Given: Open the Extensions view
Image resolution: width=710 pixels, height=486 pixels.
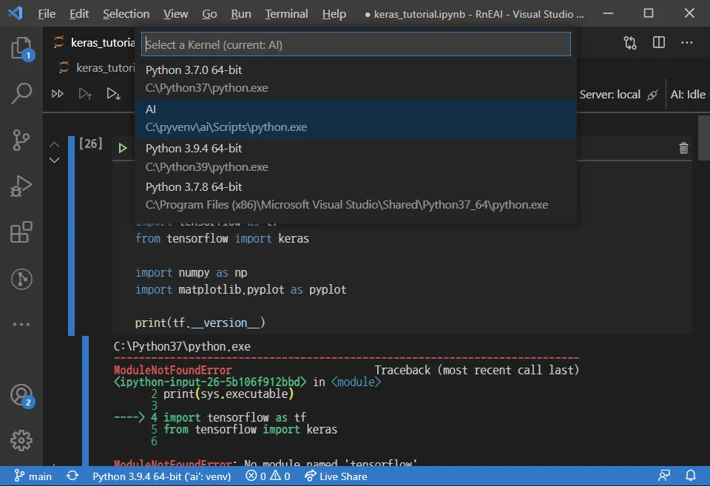Looking at the screenshot, I should 21,232.
